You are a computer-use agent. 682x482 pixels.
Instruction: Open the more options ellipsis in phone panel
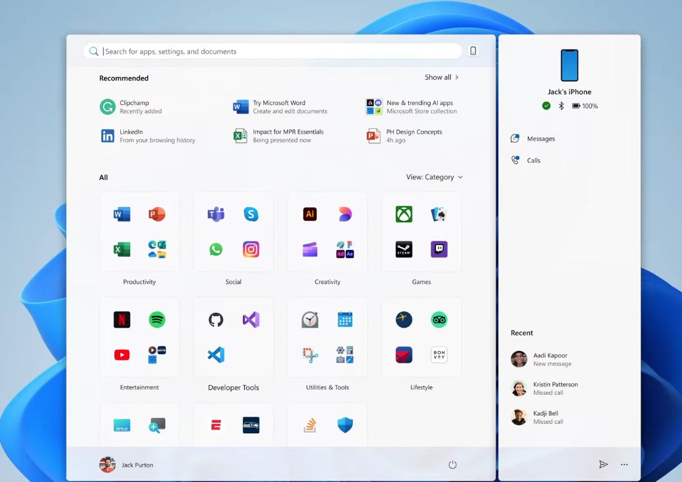tap(624, 465)
